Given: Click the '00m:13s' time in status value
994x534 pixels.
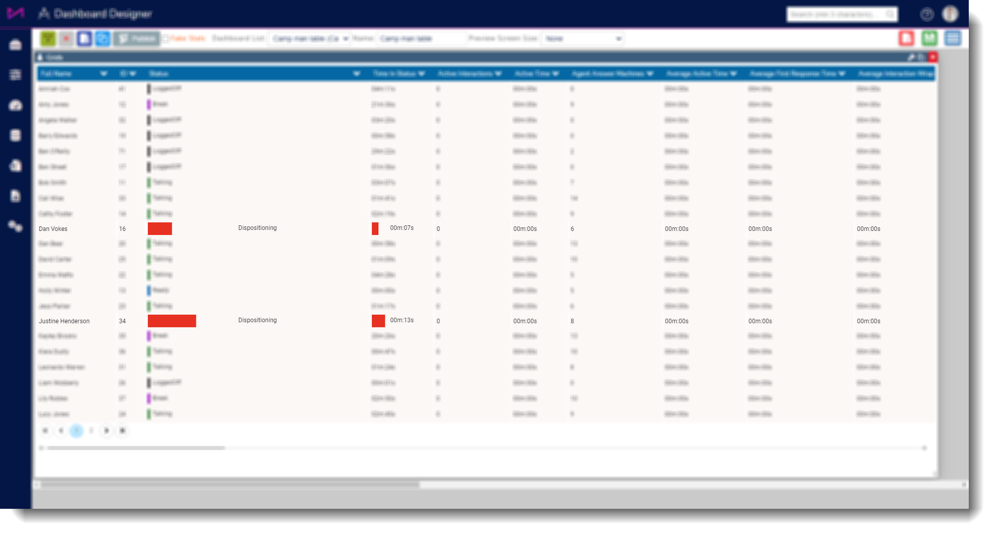Looking at the screenshot, I should [402, 320].
